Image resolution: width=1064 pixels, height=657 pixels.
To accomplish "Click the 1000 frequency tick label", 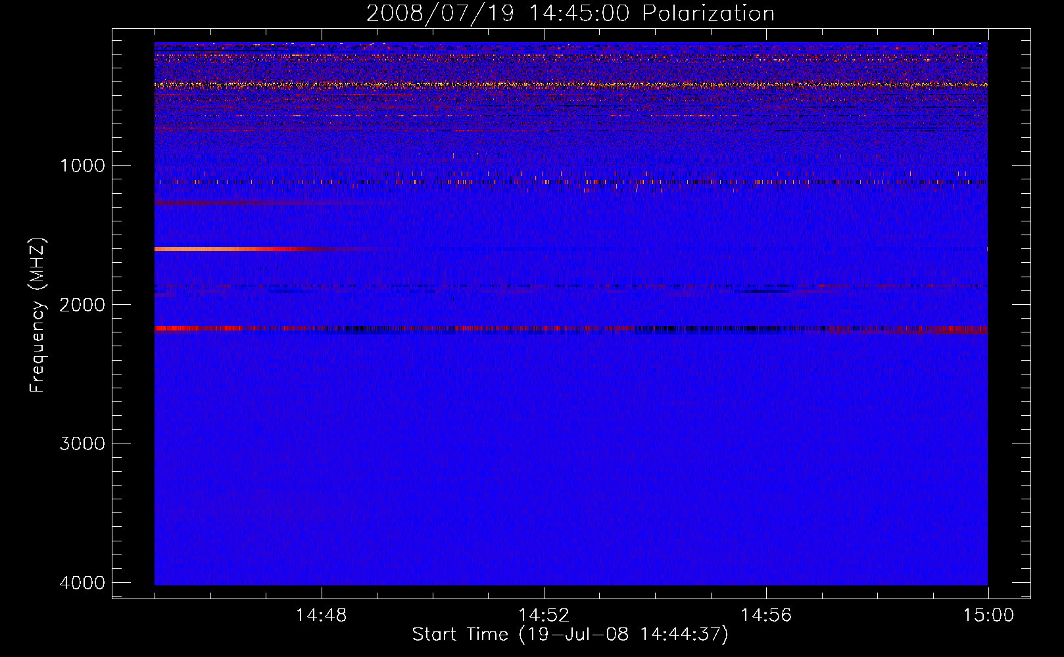I will (x=82, y=165).
